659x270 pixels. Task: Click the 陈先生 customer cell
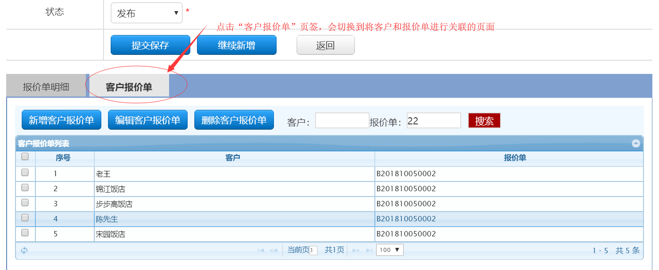pyautogui.click(x=107, y=219)
